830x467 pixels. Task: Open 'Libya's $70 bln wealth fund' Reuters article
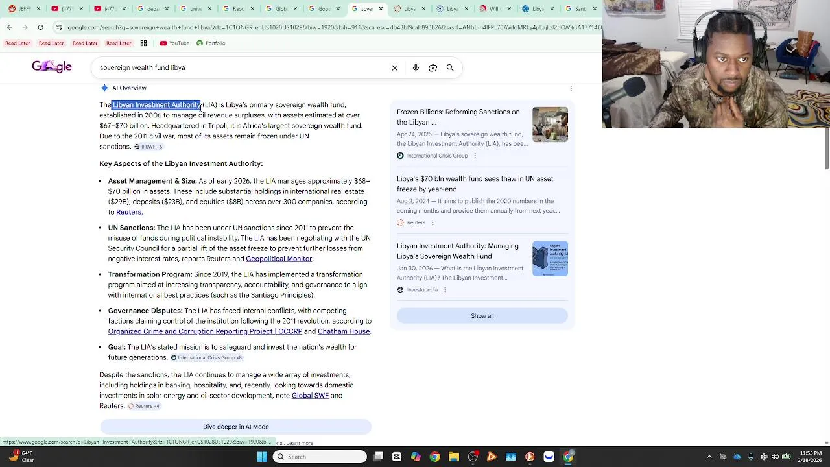point(475,184)
